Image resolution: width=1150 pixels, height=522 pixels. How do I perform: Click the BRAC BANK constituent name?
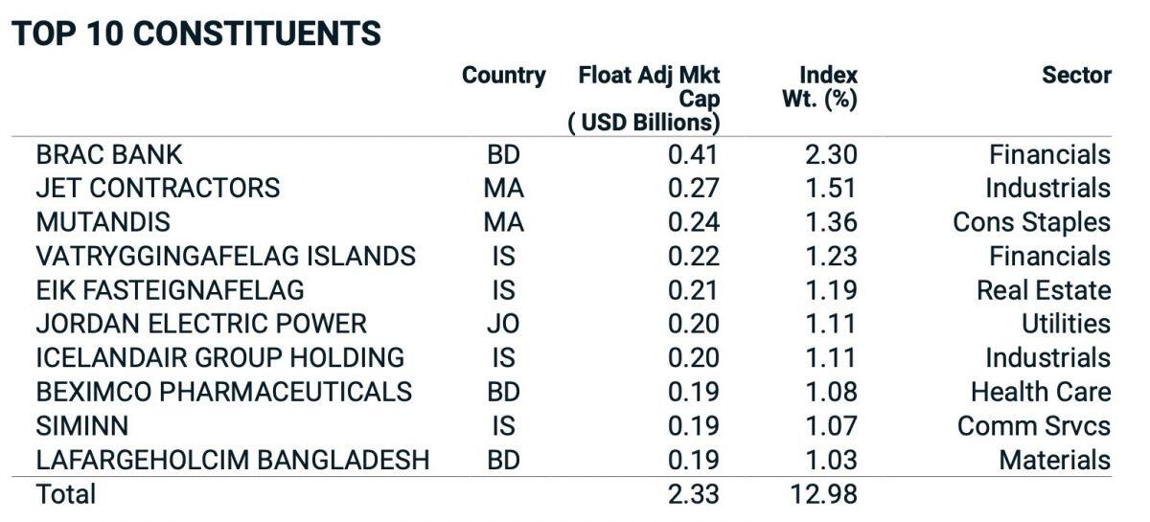coord(108,154)
